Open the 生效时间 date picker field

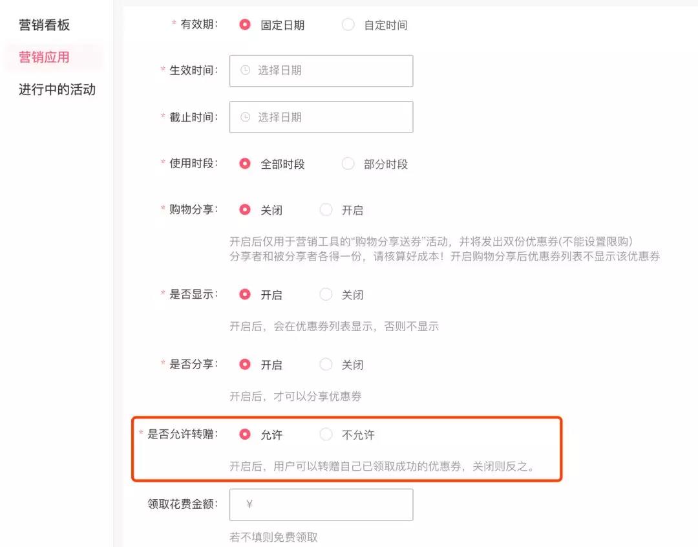(x=321, y=71)
